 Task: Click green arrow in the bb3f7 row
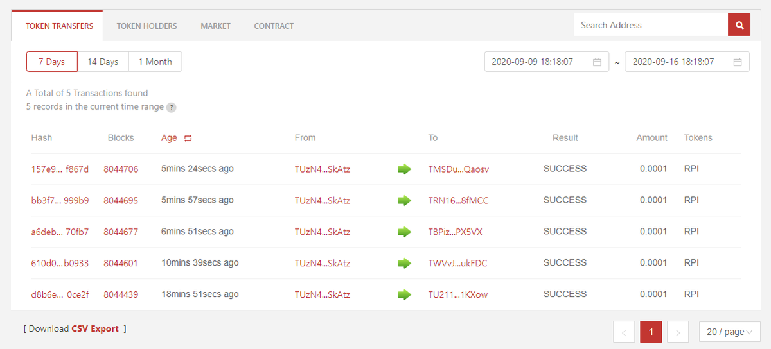coord(404,201)
